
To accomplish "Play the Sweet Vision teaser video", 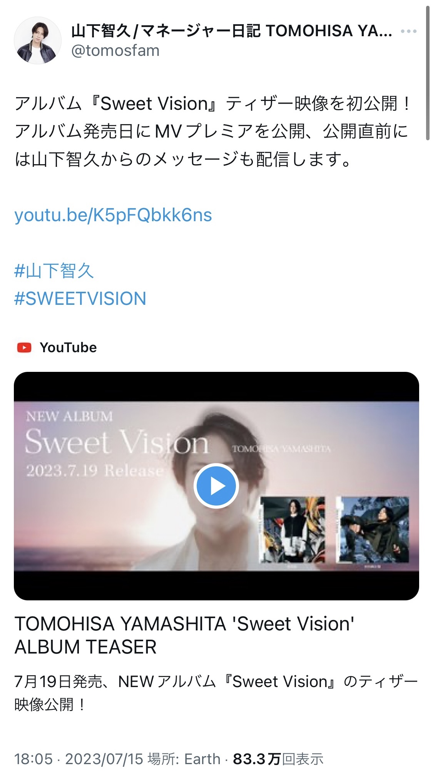I will tap(216, 486).
